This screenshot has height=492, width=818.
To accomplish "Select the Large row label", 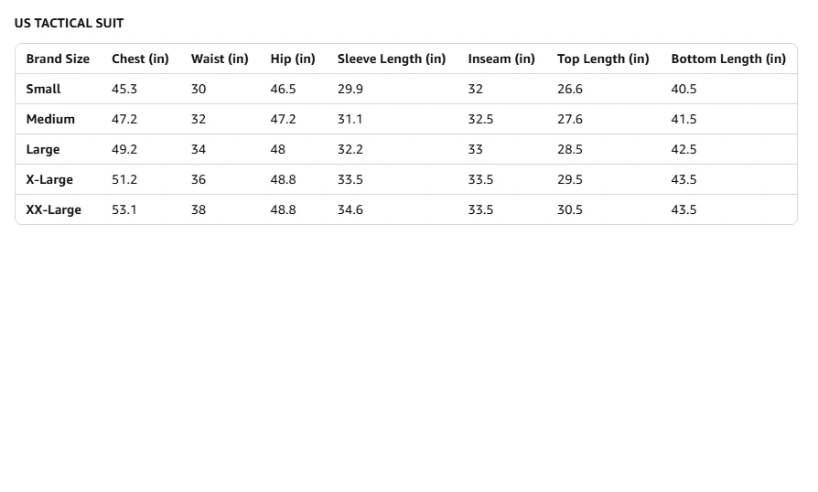I will click(43, 149).
